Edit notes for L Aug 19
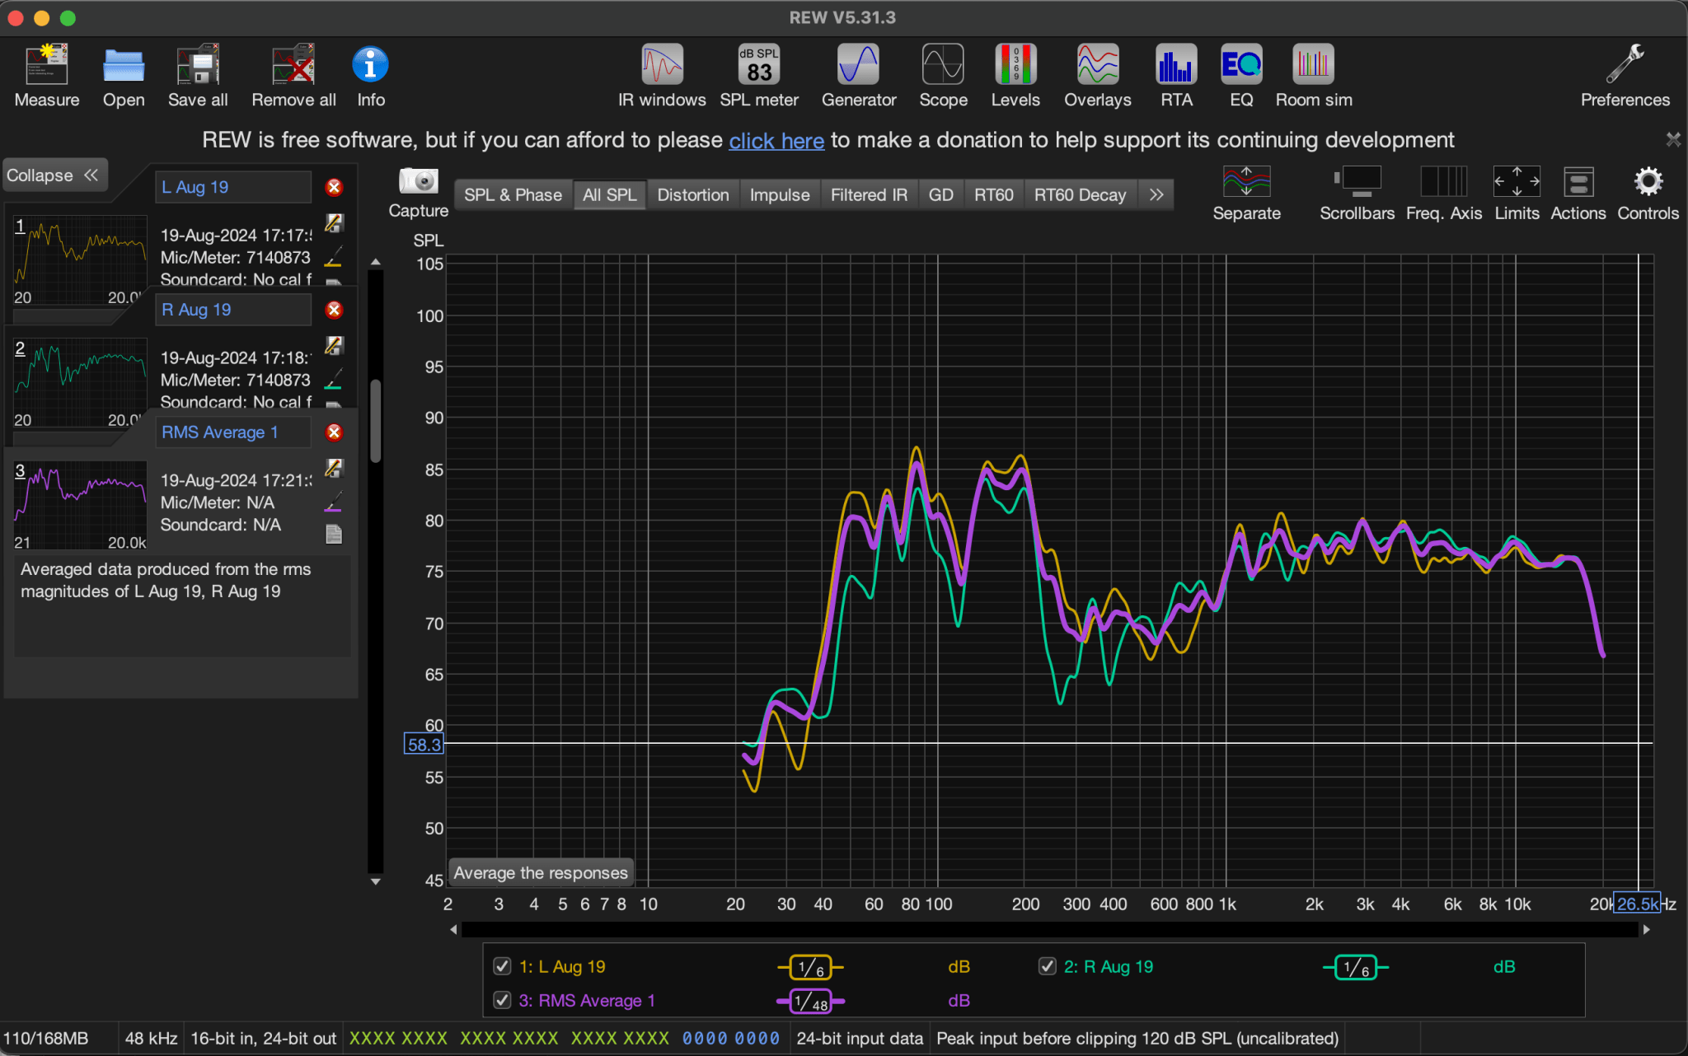The height and width of the screenshot is (1056, 1688). point(333,222)
